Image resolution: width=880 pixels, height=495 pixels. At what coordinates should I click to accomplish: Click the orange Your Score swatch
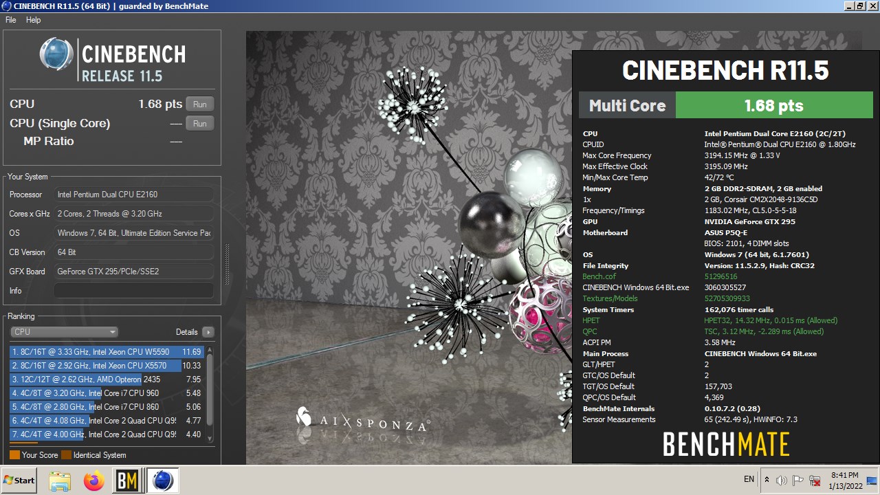click(x=14, y=455)
